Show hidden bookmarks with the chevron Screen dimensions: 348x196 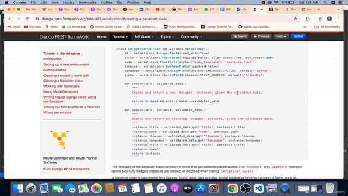tap(305, 27)
